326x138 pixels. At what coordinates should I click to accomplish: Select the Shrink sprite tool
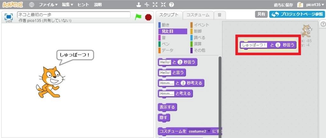[163, 4]
